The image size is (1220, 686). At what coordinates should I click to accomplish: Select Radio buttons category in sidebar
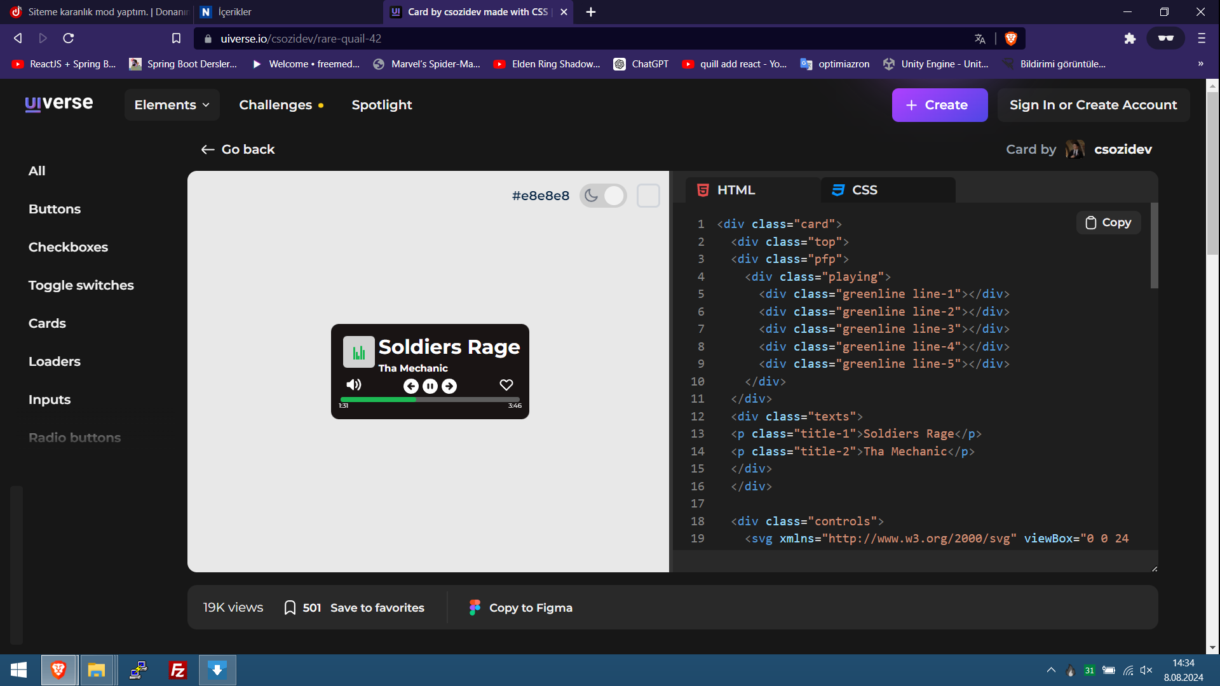point(74,438)
